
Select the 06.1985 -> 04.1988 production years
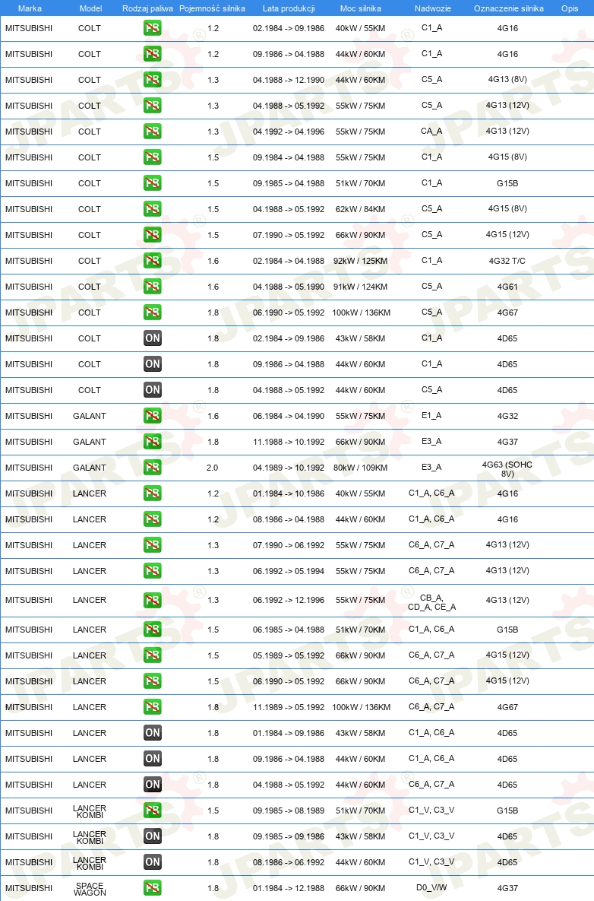(289, 630)
